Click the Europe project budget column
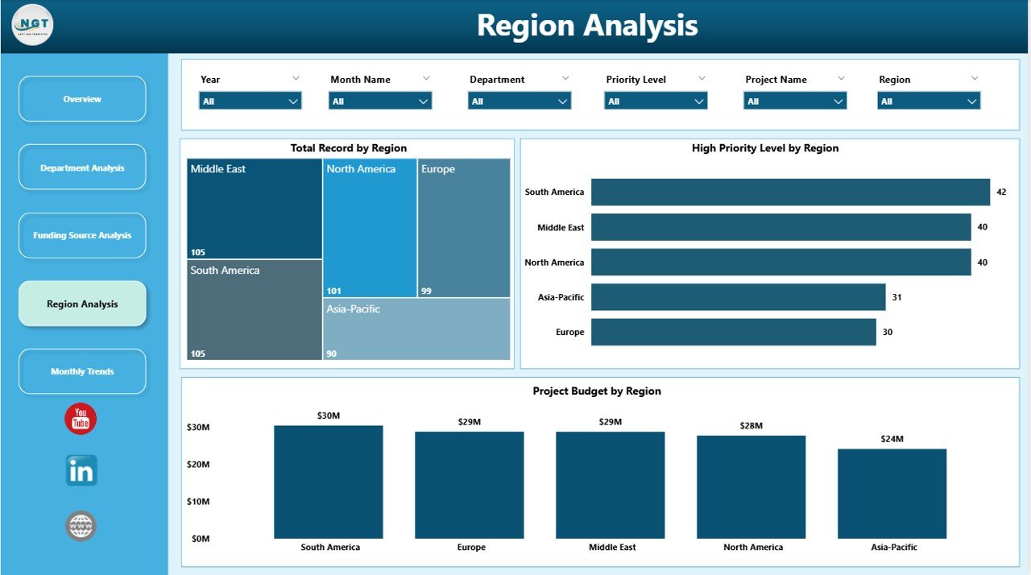Viewport: 1031px width, 575px height. (x=470, y=485)
